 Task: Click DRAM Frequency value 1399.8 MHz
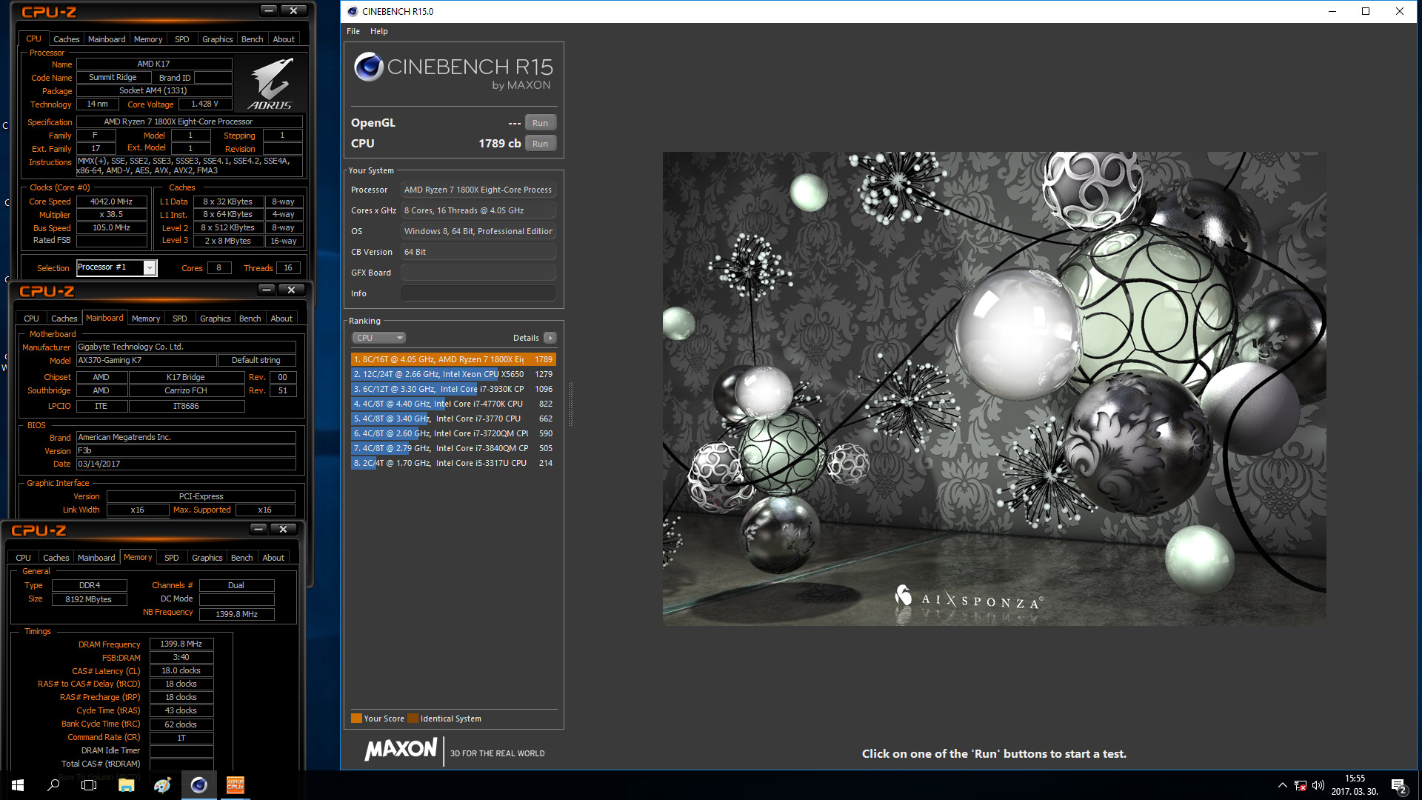[181, 644]
